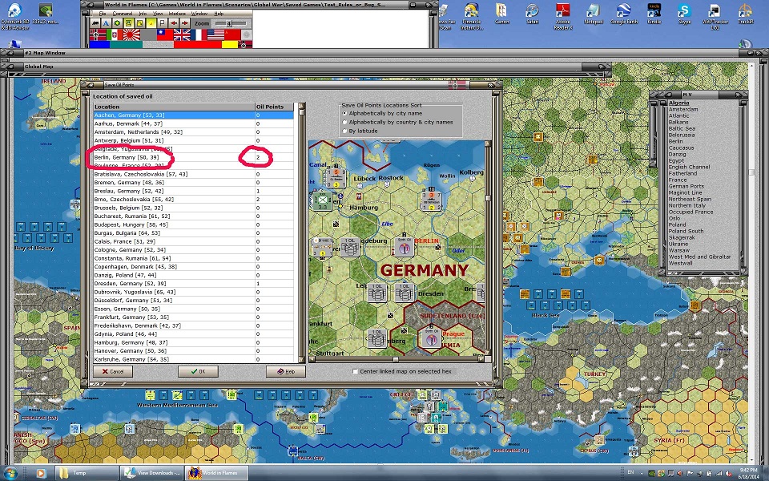Image resolution: width=769 pixels, height=481 pixels.
Task: Open the Google Earth desktop icon
Action: tap(624, 14)
